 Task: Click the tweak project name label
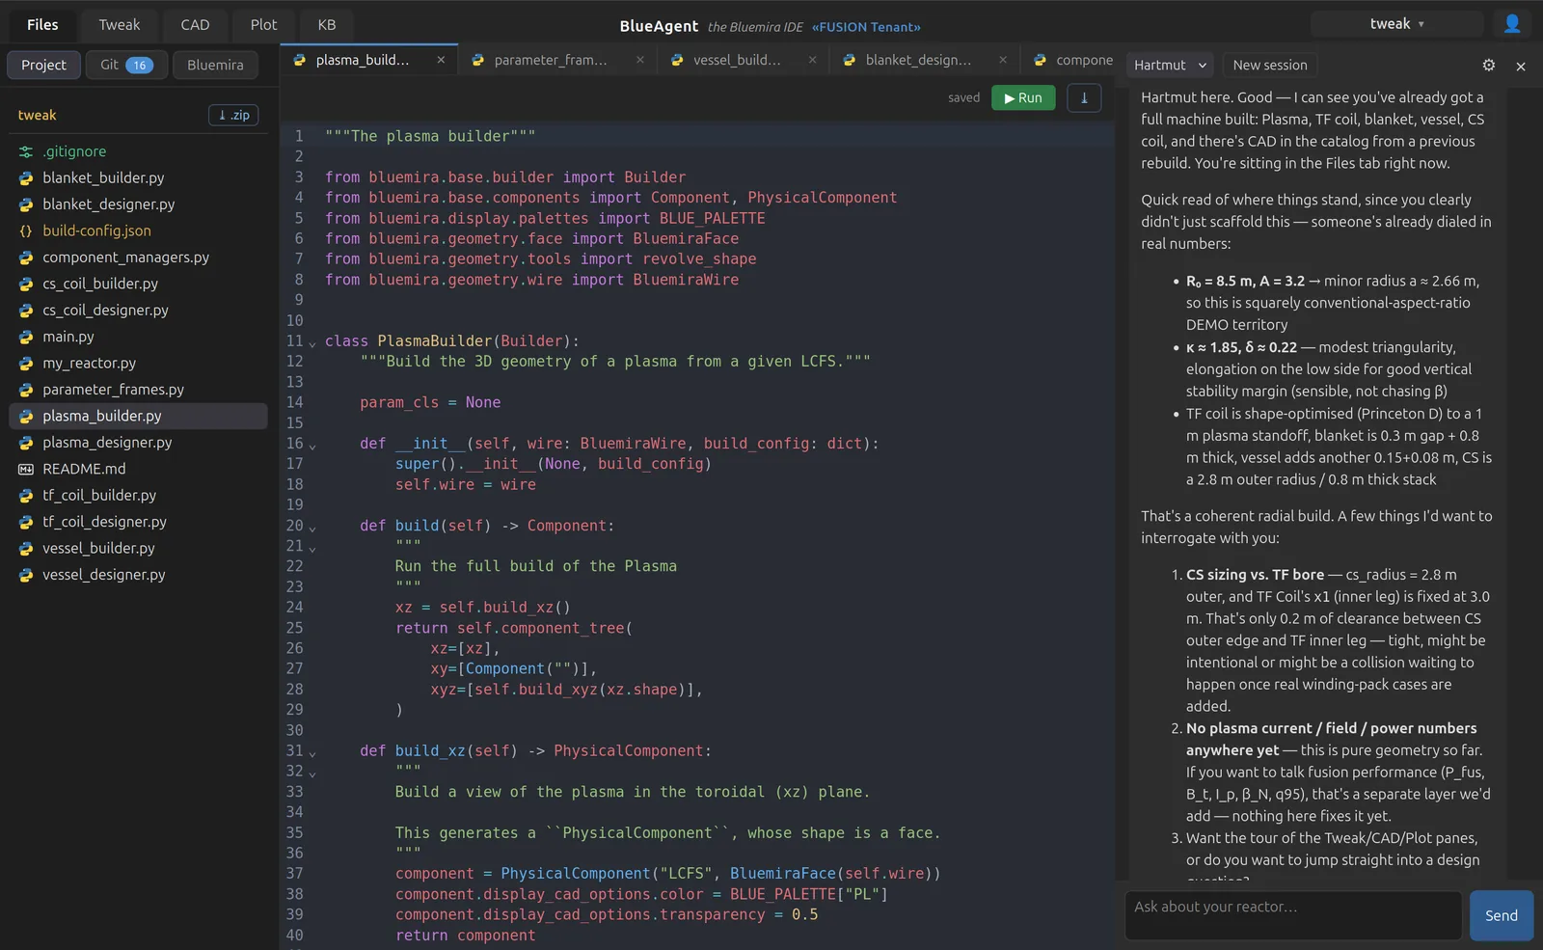(x=37, y=115)
